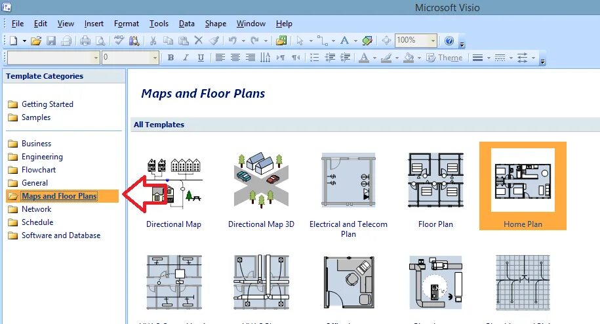Viewport: 600px width, 324px height.
Task: Run the Spelling check (ABC) icon
Action: [x=119, y=40]
